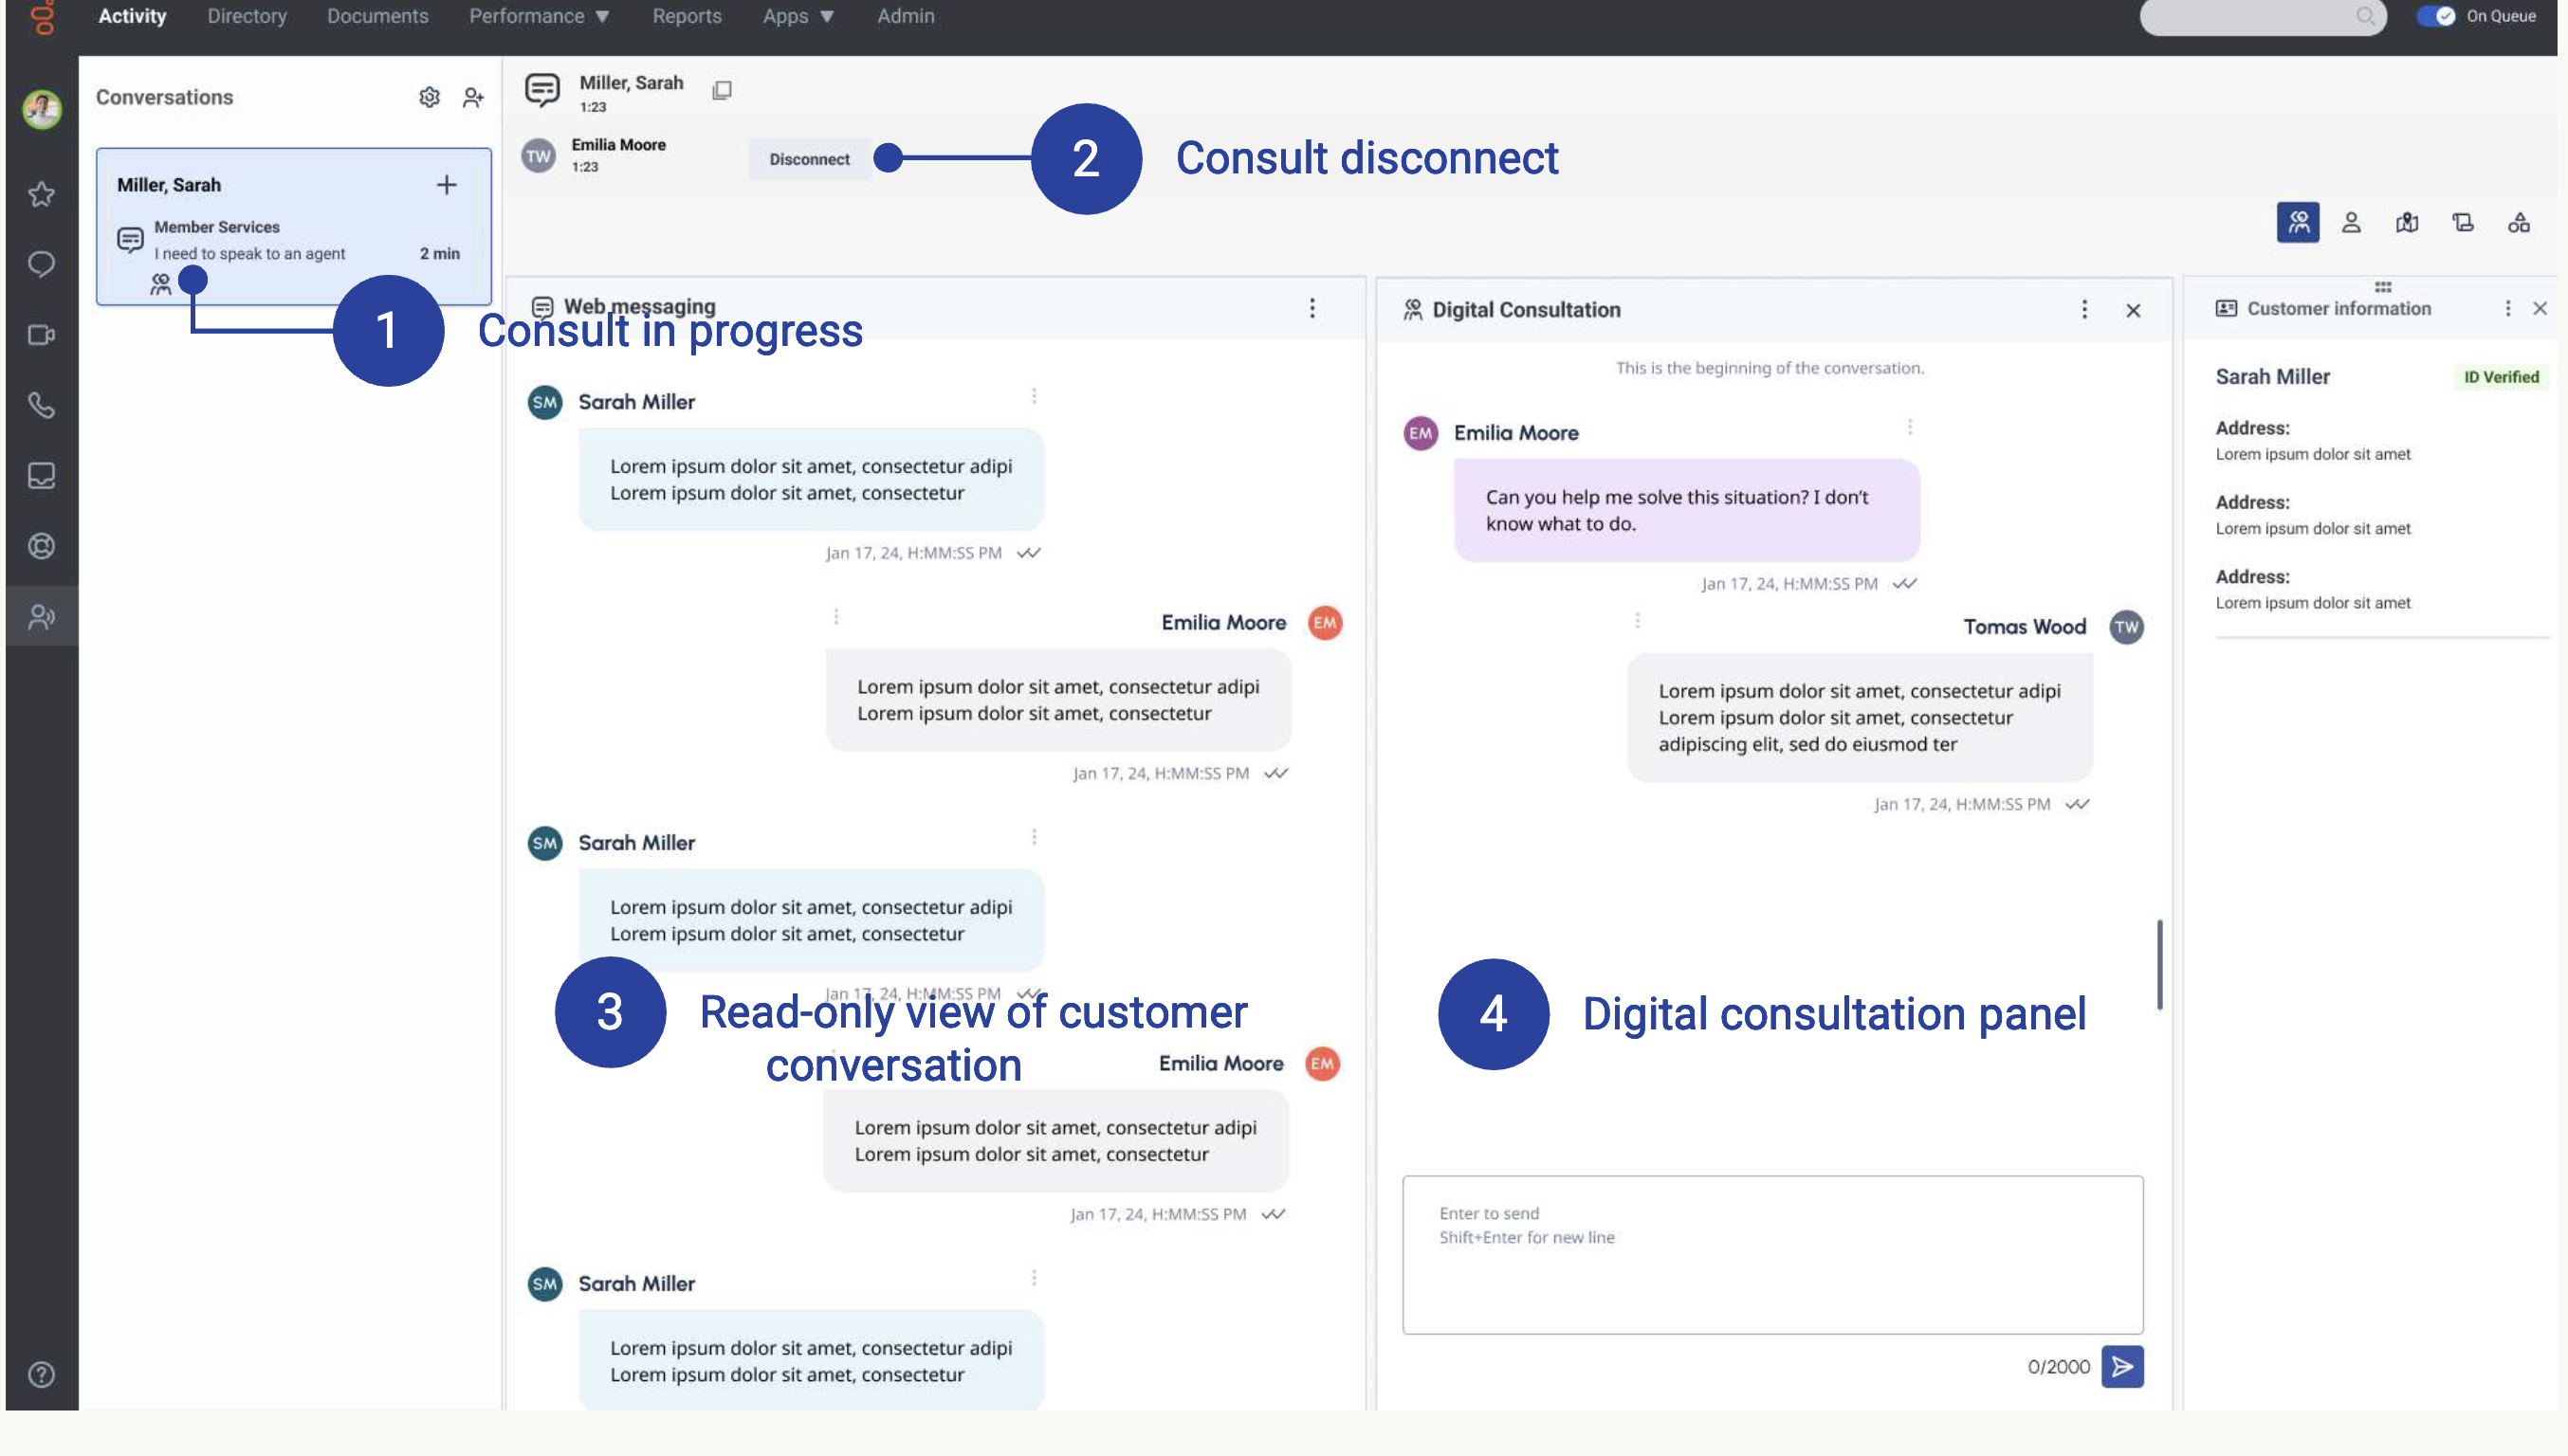The width and height of the screenshot is (2568, 1456).
Task: Select the digital consultation icon in toolbar
Action: (2298, 222)
